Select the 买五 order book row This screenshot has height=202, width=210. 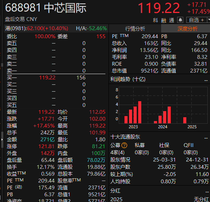click(56, 105)
